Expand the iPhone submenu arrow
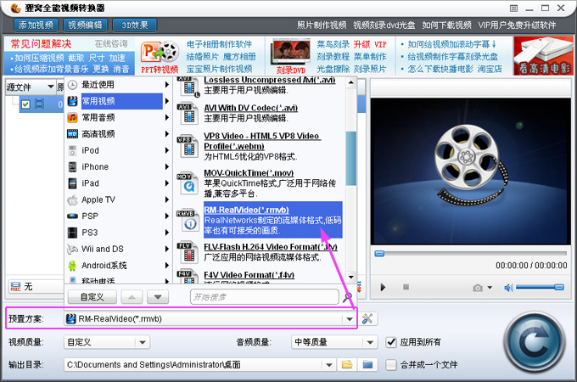This screenshot has height=382, width=577. pyautogui.click(x=166, y=166)
